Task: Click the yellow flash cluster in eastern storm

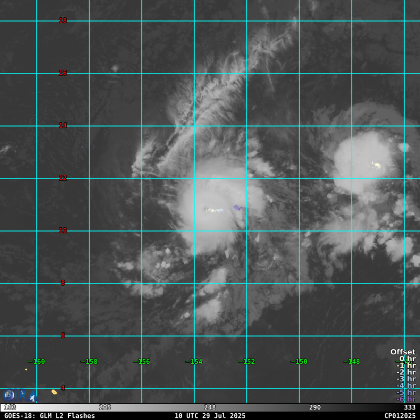Action: point(376,166)
